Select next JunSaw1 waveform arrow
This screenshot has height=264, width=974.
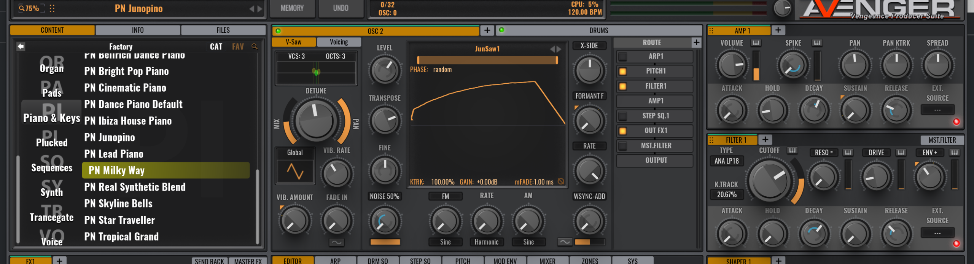tap(559, 49)
